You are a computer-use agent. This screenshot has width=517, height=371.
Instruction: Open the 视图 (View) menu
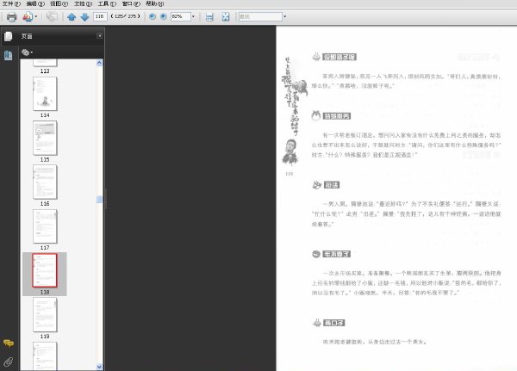59,3
